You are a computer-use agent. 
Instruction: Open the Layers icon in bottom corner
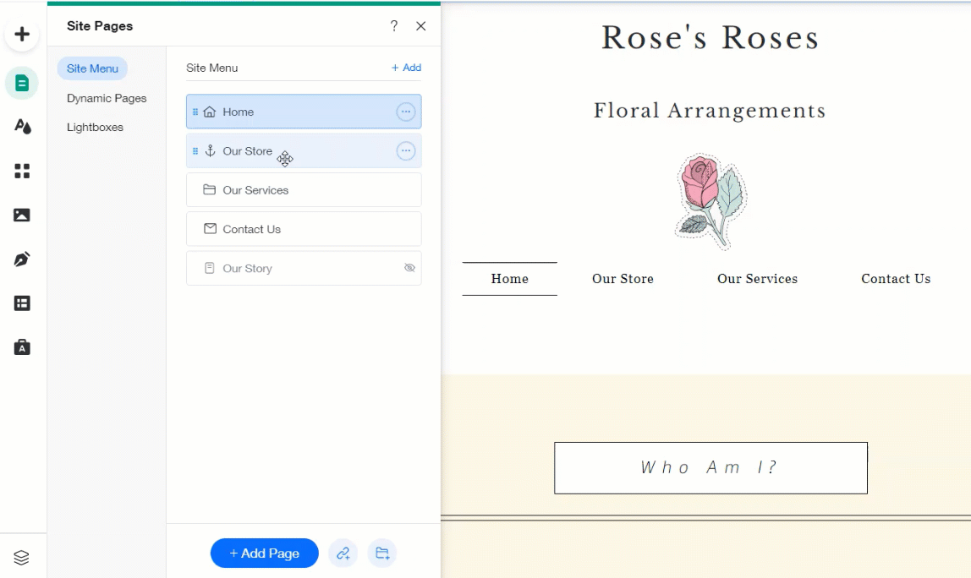pos(22,558)
